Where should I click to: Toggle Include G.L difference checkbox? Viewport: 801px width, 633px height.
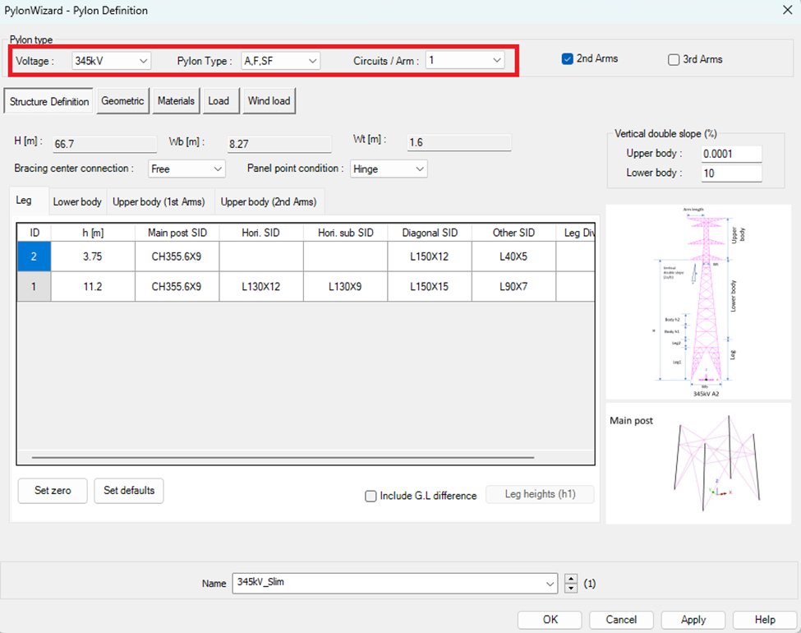pos(371,496)
